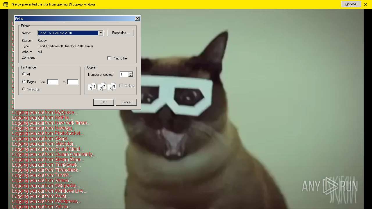The image size is (372, 209).
Task: Click "Logging you out from Vimeo..." text
Action: [42, 181]
